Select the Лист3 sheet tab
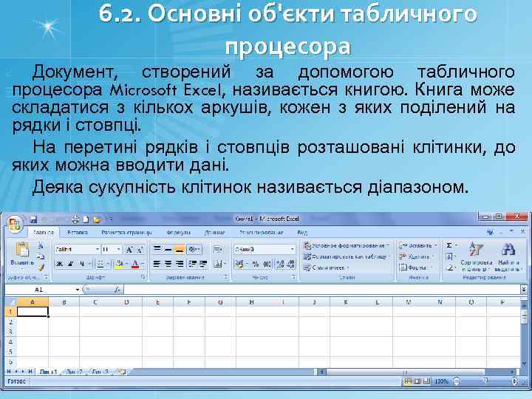This screenshot has height=399, width=532. click(x=100, y=372)
